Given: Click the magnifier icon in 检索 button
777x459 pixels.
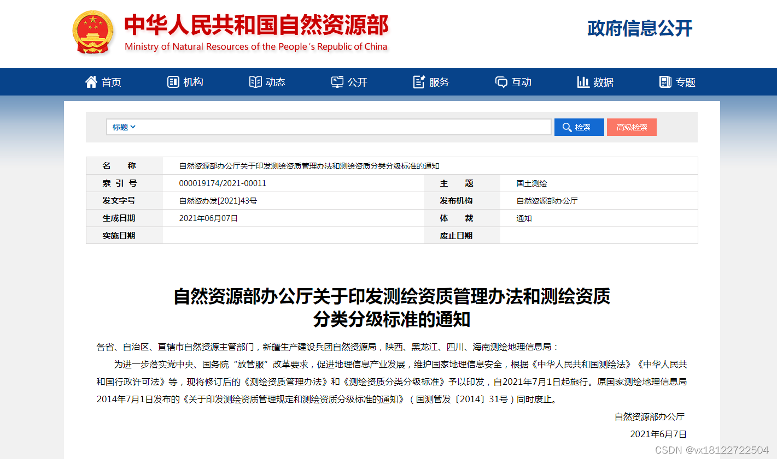Looking at the screenshot, I should click(567, 127).
